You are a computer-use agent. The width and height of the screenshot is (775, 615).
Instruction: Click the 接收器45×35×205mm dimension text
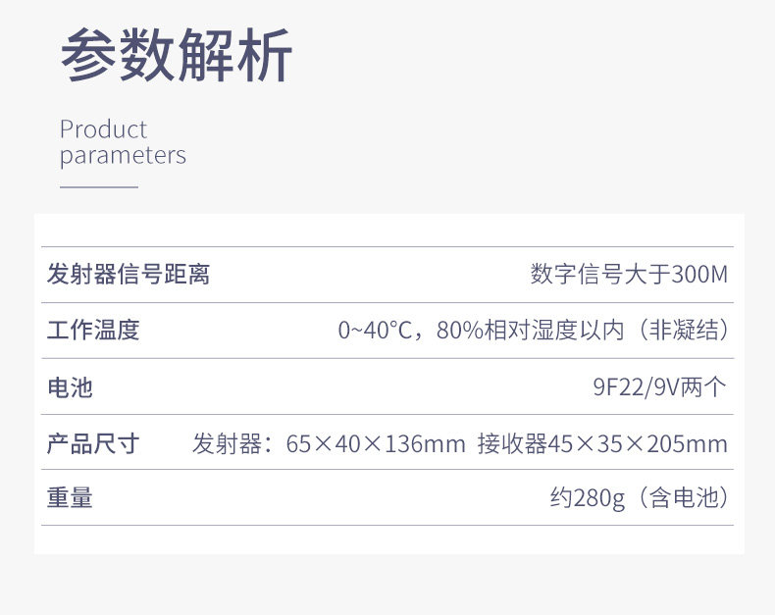[602, 443]
